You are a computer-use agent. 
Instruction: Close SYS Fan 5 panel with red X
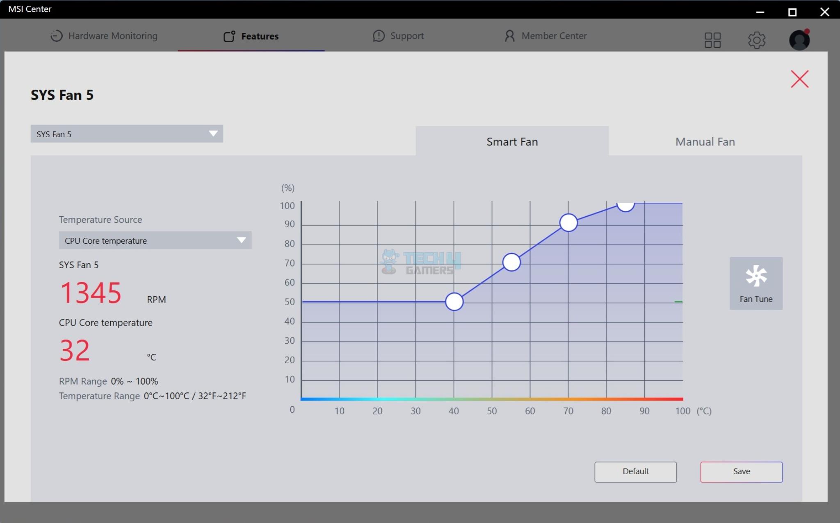coord(799,79)
